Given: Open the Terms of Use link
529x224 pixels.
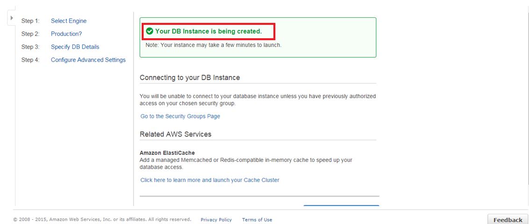Looking at the screenshot, I should point(257,220).
